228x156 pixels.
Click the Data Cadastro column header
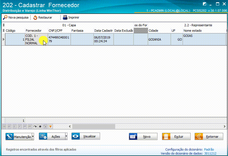point(103,31)
